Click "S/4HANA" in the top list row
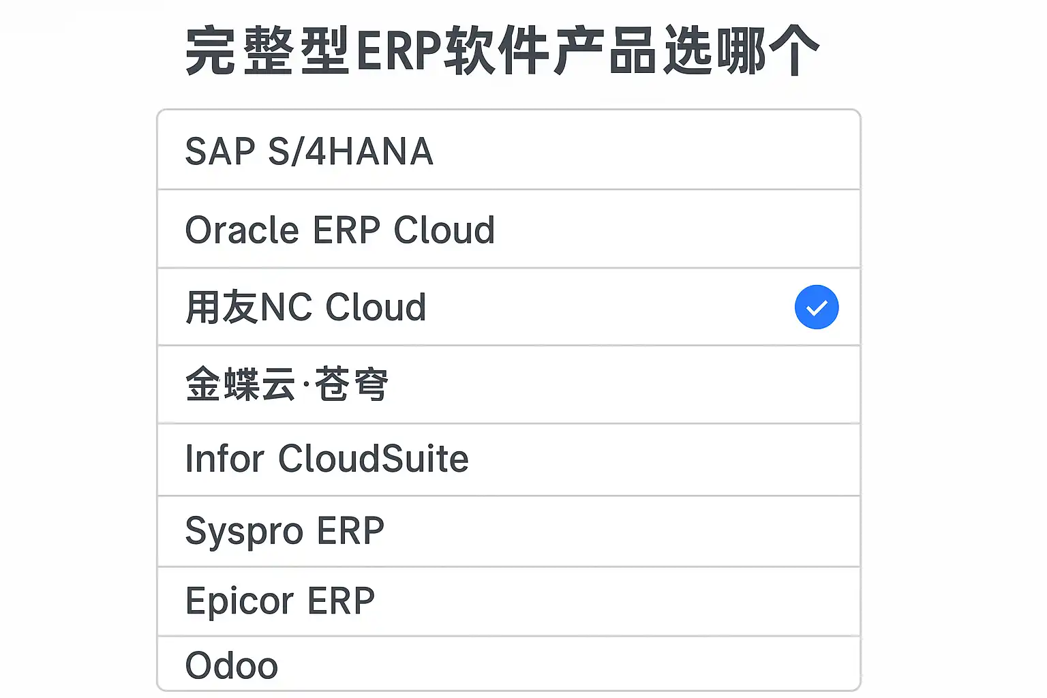1047x698 pixels. click(x=350, y=151)
